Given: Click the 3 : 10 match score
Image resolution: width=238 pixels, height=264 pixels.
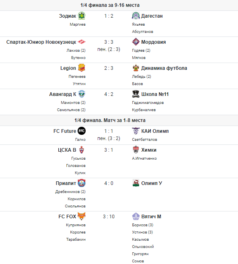Looking at the screenshot, I should point(109,217).
